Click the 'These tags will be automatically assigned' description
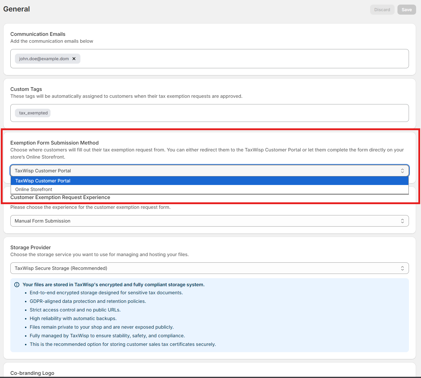The image size is (421, 378). 126,96
